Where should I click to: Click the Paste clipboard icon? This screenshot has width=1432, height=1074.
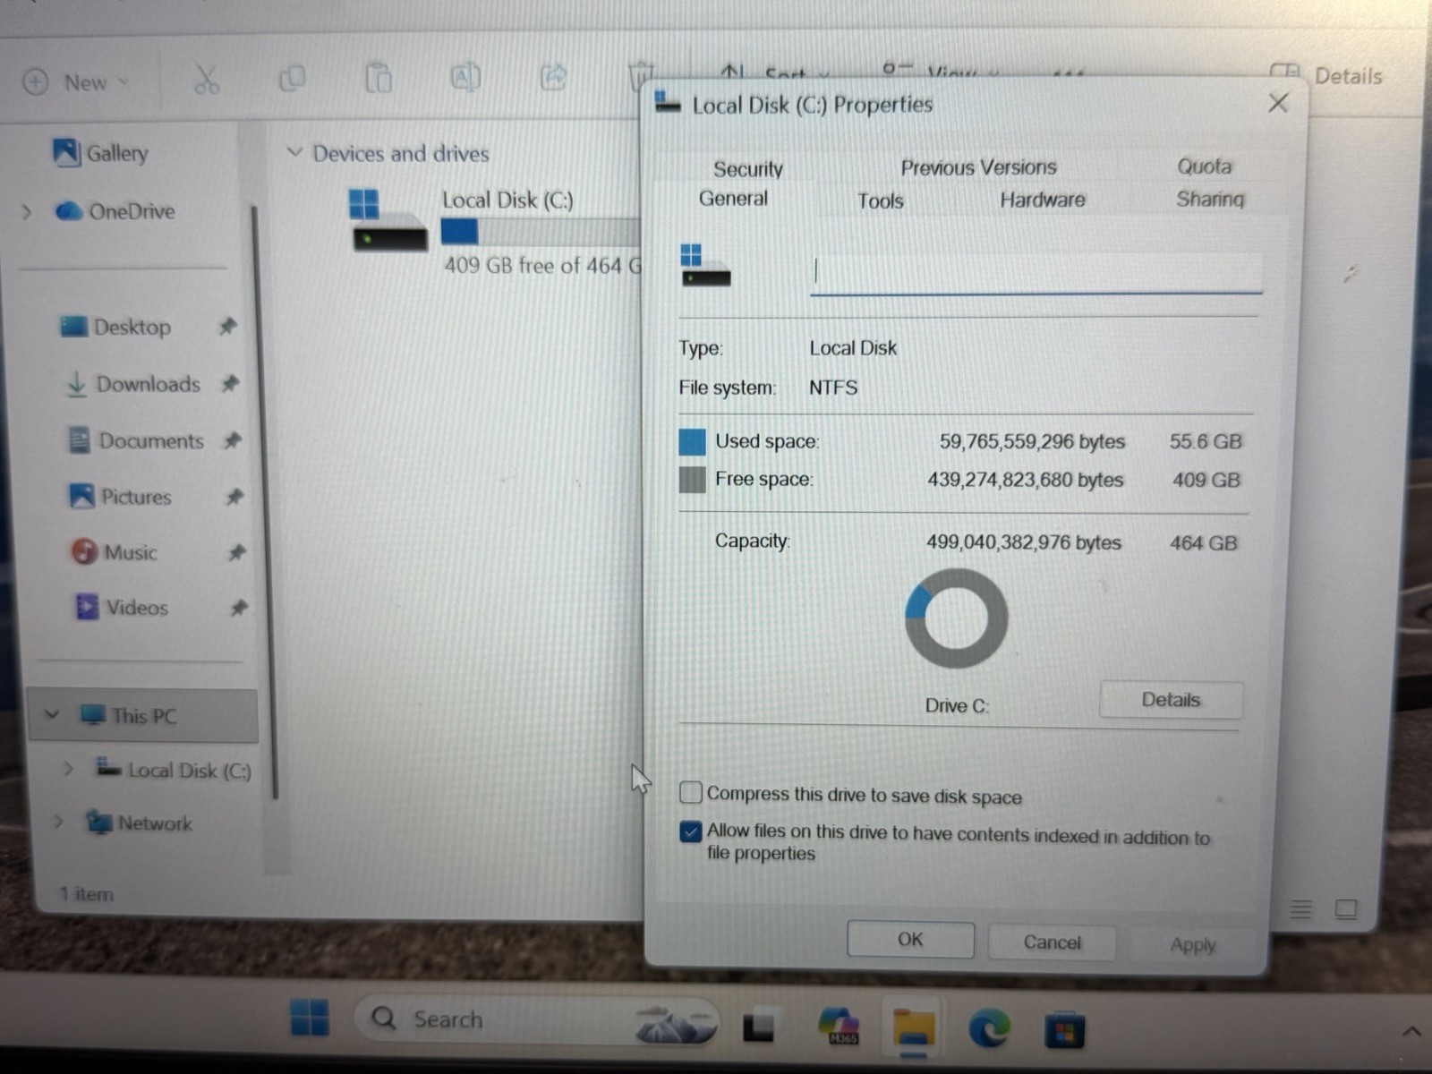pos(379,78)
